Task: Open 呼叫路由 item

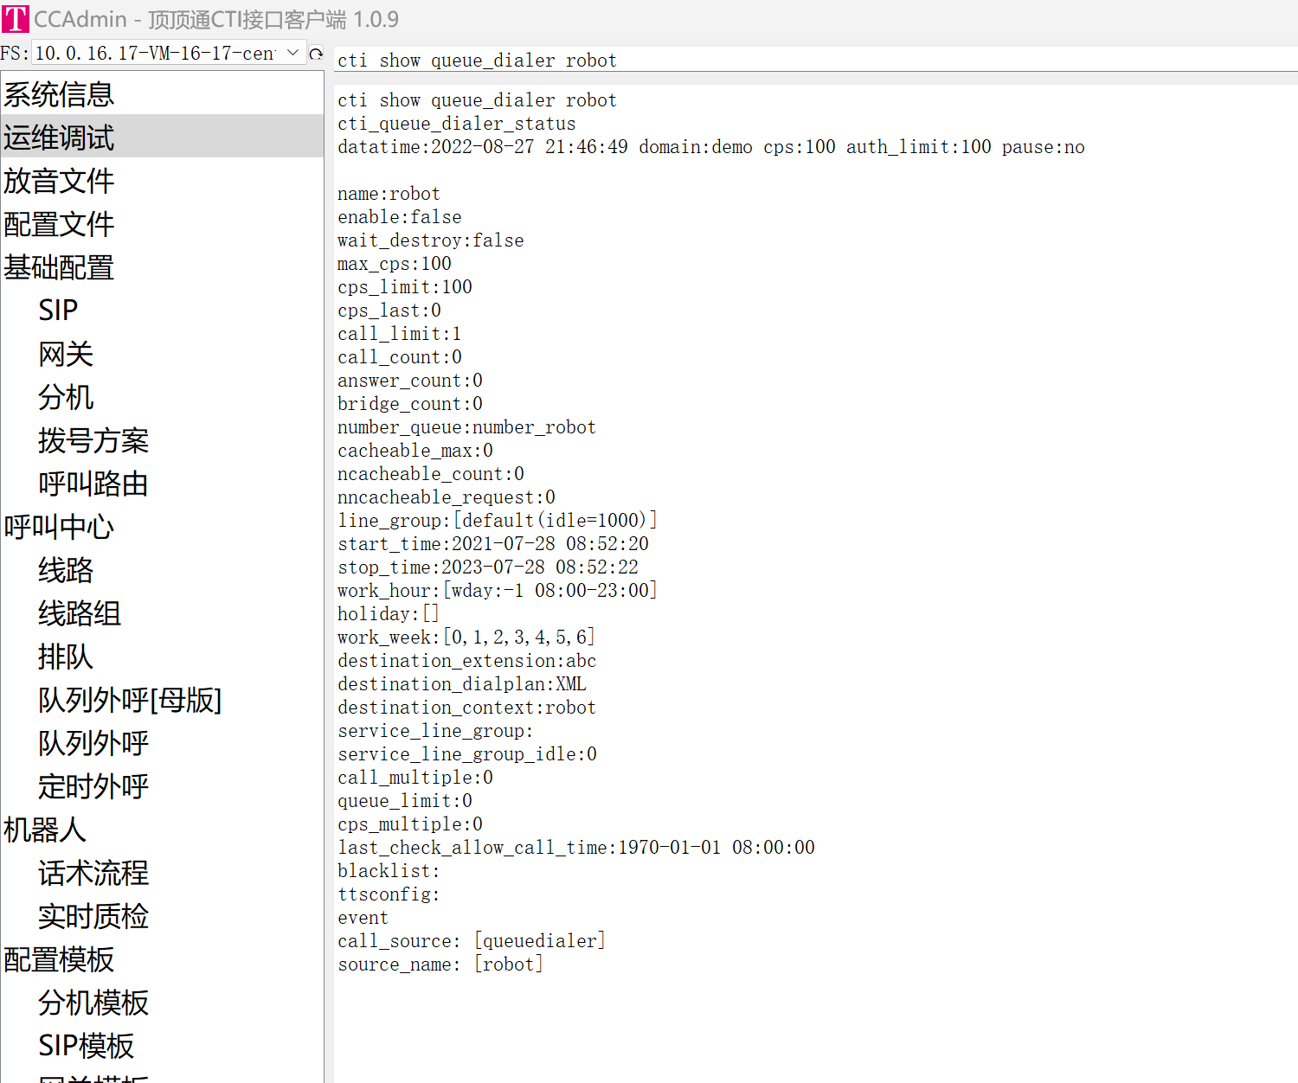Action: click(93, 484)
